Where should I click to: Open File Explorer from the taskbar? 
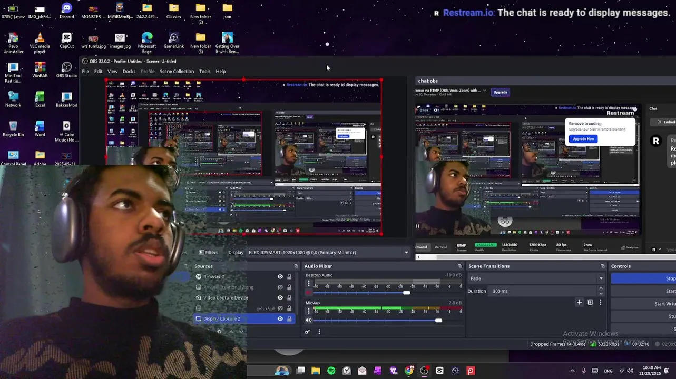click(316, 371)
